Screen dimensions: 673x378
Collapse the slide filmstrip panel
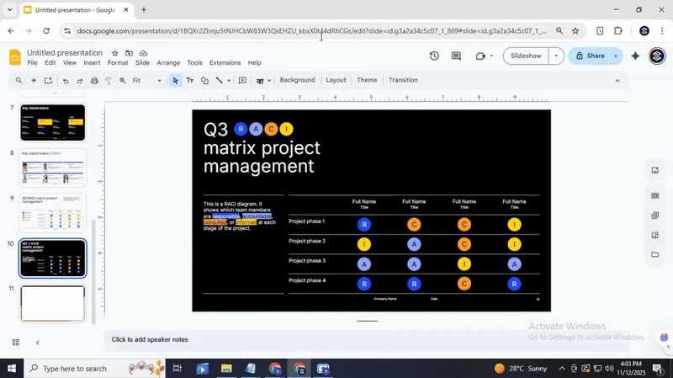pyautogui.click(x=37, y=343)
